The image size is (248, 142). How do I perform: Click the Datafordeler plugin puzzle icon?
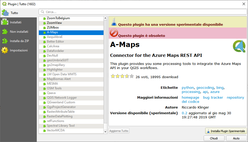click(45, 51)
